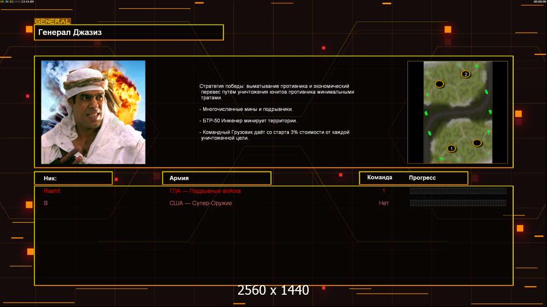Image resolution: width=547 pixels, height=307 pixels.
Task: Click the team value Нет for player S
Action: 384,203
